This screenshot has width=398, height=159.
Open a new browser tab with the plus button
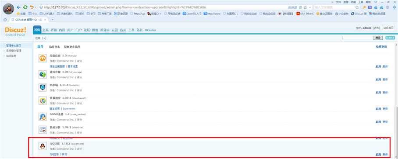click(x=53, y=20)
